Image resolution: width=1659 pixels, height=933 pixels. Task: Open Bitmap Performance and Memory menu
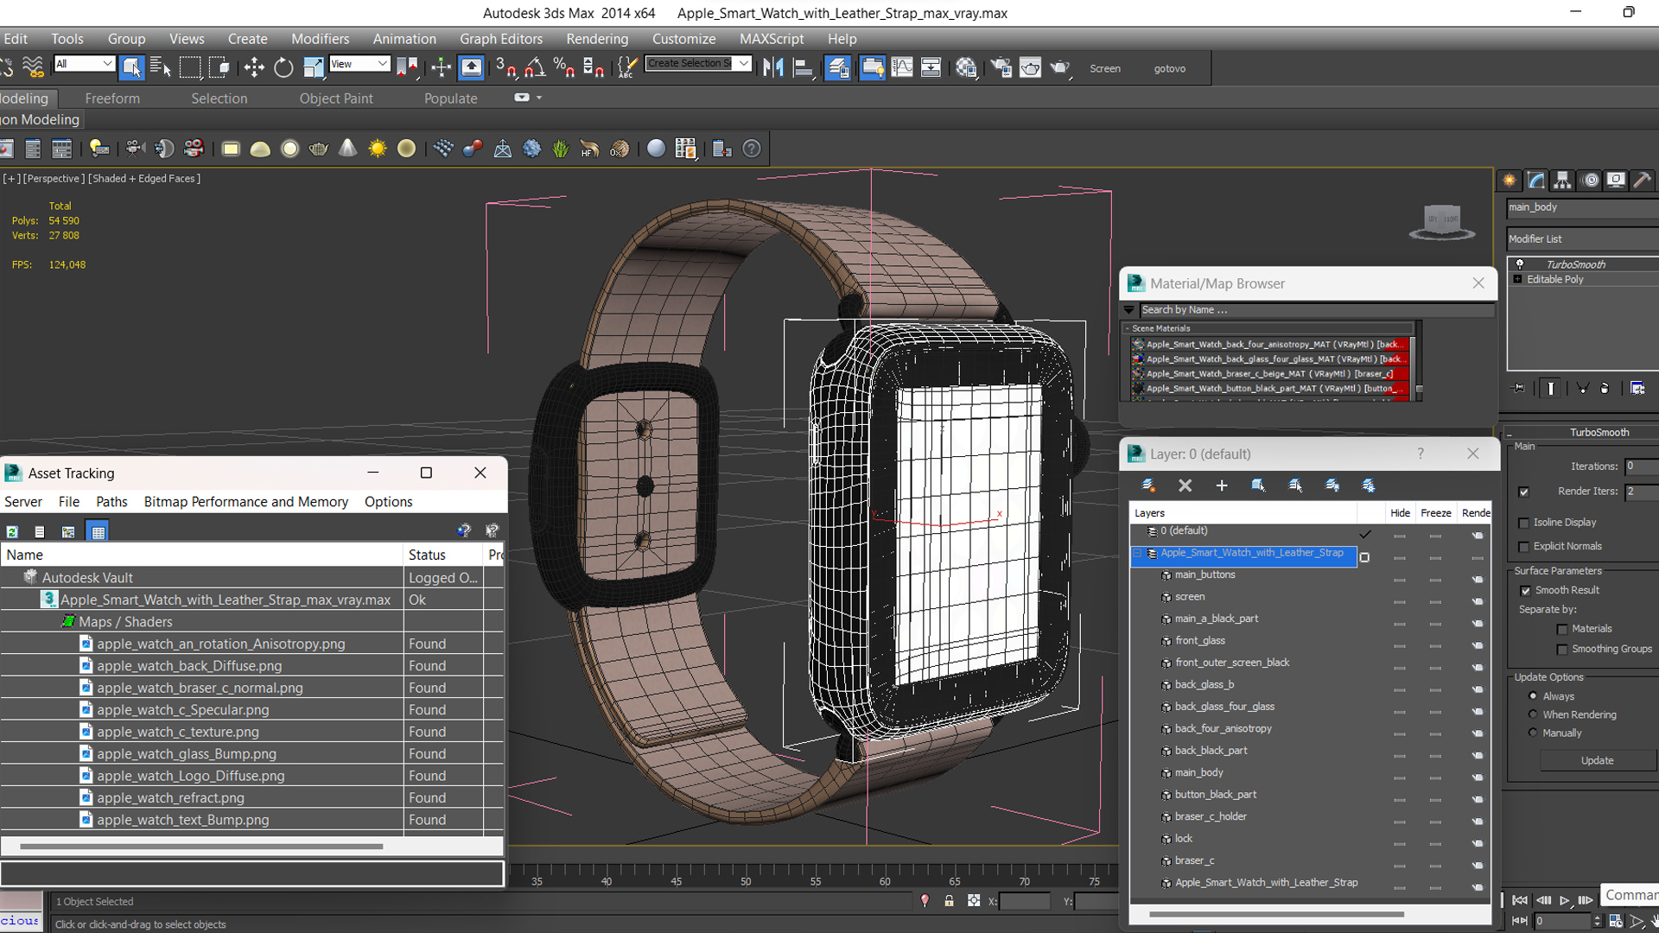(x=246, y=502)
